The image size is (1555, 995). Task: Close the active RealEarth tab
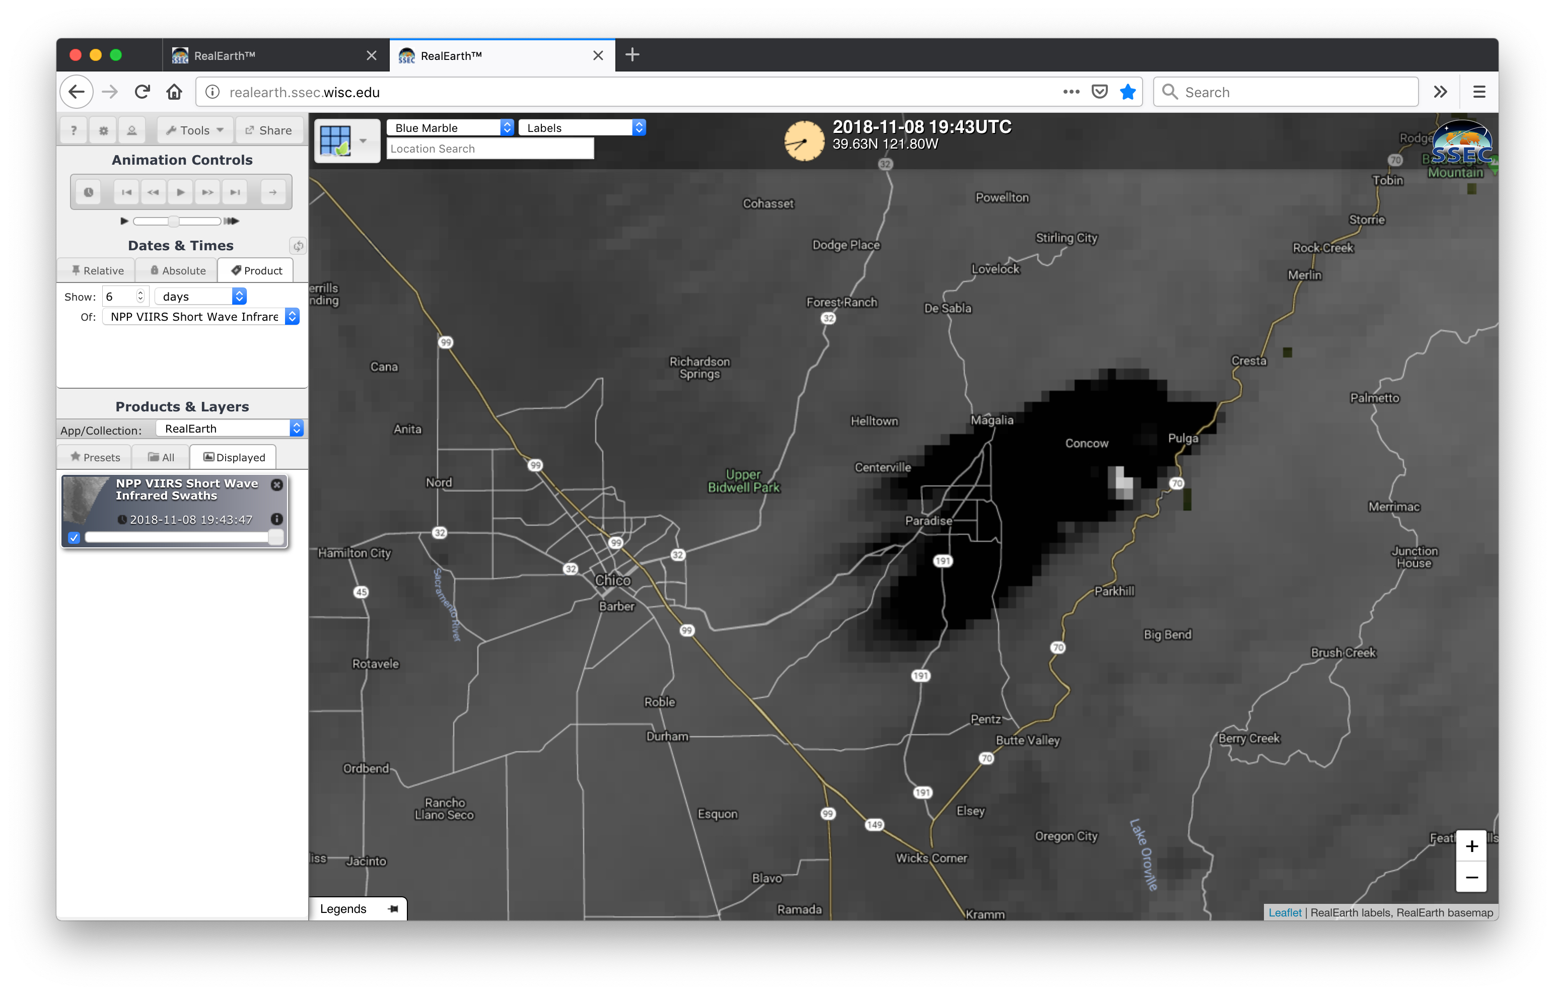click(598, 55)
